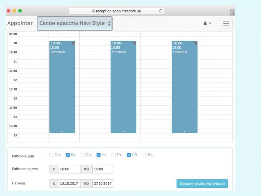261x196 pixels.
Task: Click the browser address bar URL
Action: click(x=118, y=11)
